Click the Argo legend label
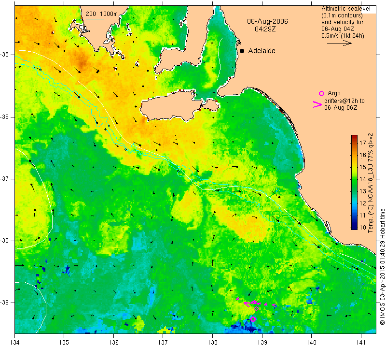Image resolution: width=386 pixels, height=348 pixels. [334, 93]
